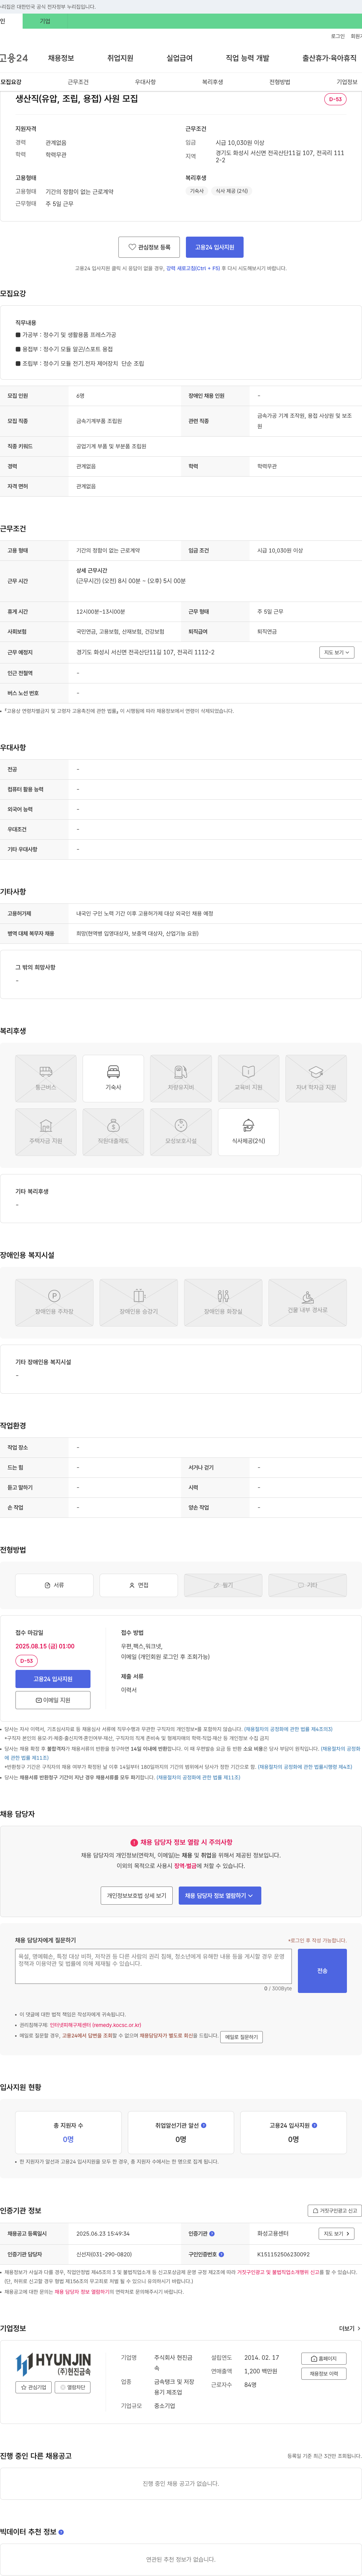Select the 주택자금 지원 welfare icon

pyautogui.click(x=46, y=1132)
